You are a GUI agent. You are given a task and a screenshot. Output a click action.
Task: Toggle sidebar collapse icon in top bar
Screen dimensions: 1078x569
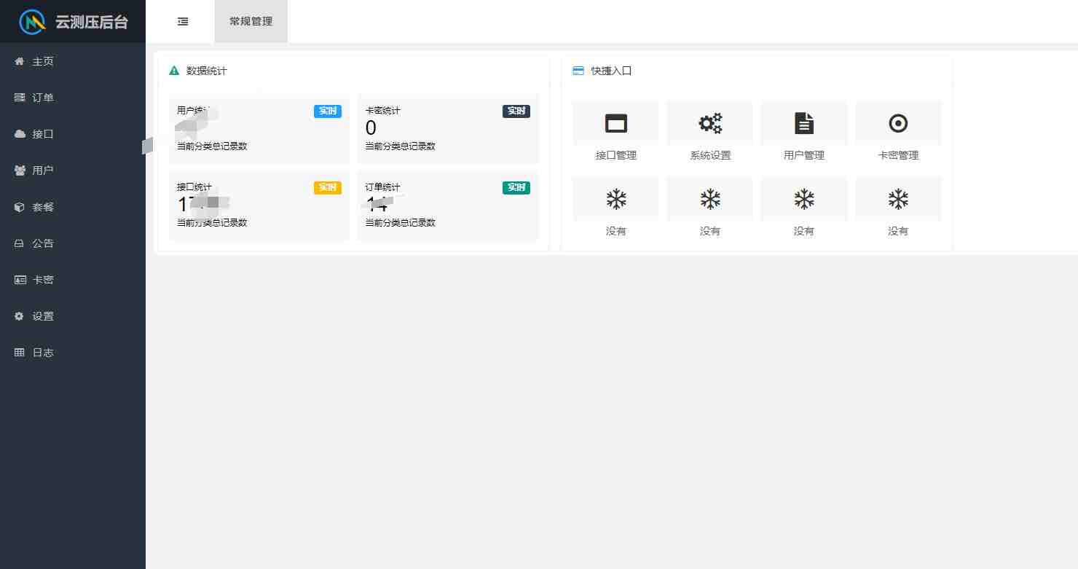point(183,22)
